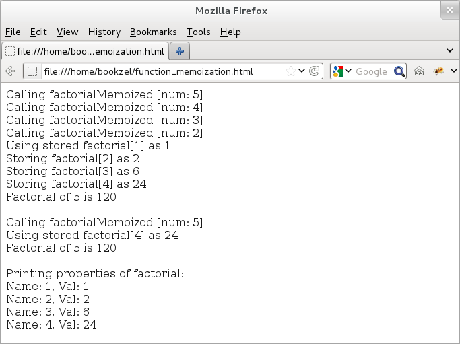The image size is (460, 344).
Task: Click the site identity icon in address bar
Action: point(32,71)
